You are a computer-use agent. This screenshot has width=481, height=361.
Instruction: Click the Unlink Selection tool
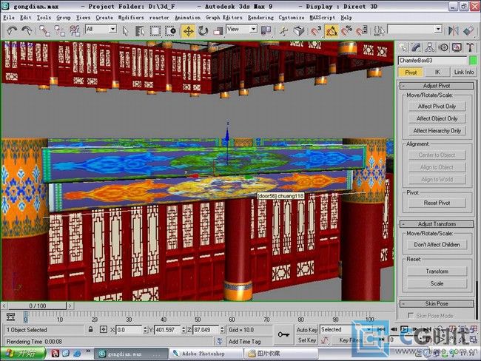click(59, 30)
